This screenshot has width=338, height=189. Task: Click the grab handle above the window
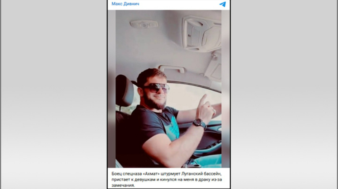tap(172, 69)
